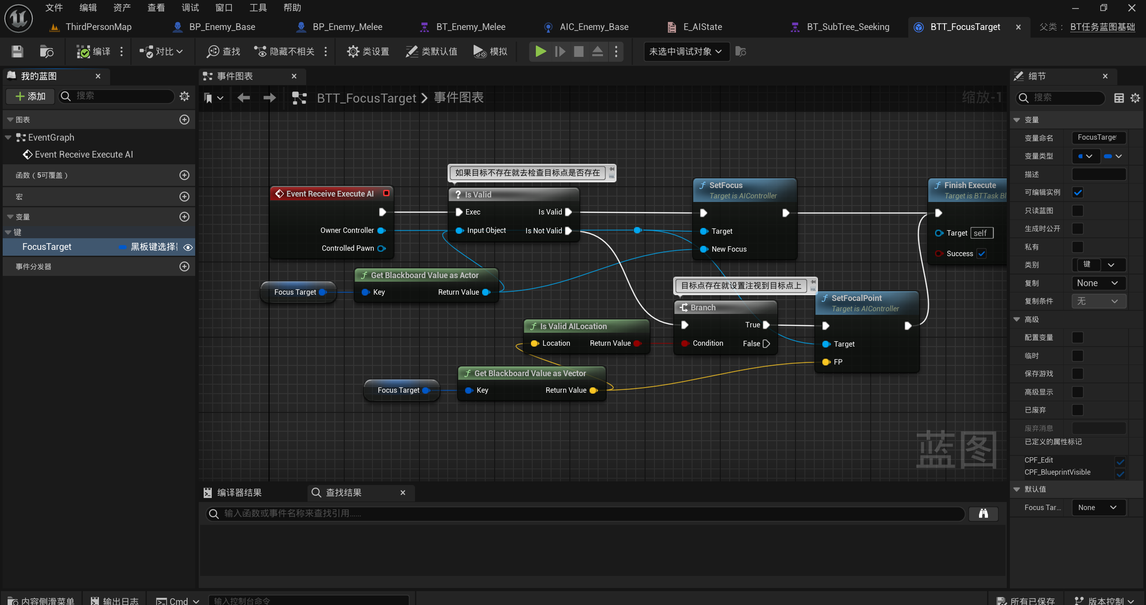1146x605 pixels.
Task: Open the 调试 debug menu
Action: [190, 8]
